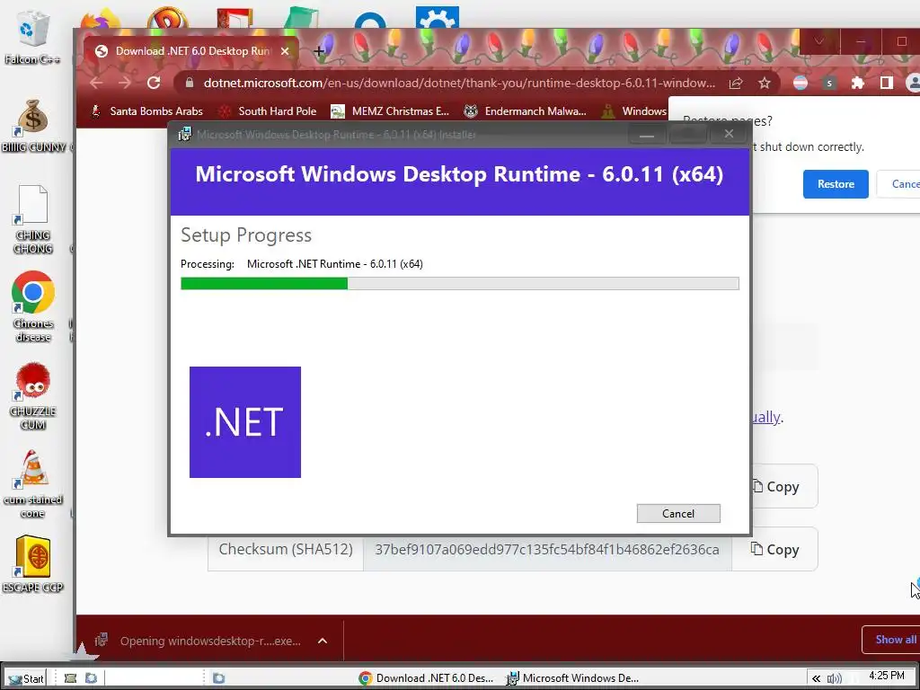The width and height of the screenshot is (920, 690).
Task: Show all downloads in Chrome
Action: click(894, 640)
